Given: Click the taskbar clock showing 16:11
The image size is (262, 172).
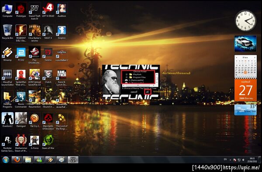Looking at the screenshot, I should [252, 160].
